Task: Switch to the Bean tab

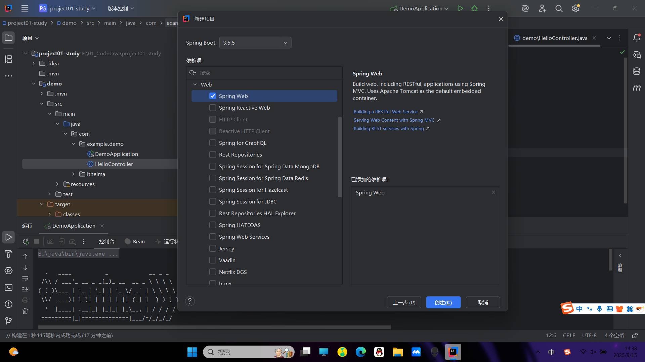Action: (x=135, y=241)
